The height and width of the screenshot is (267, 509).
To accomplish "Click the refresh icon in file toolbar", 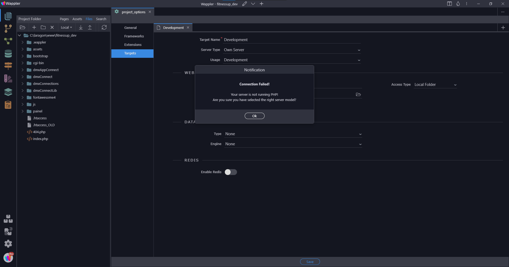I will tap(104, 27).
